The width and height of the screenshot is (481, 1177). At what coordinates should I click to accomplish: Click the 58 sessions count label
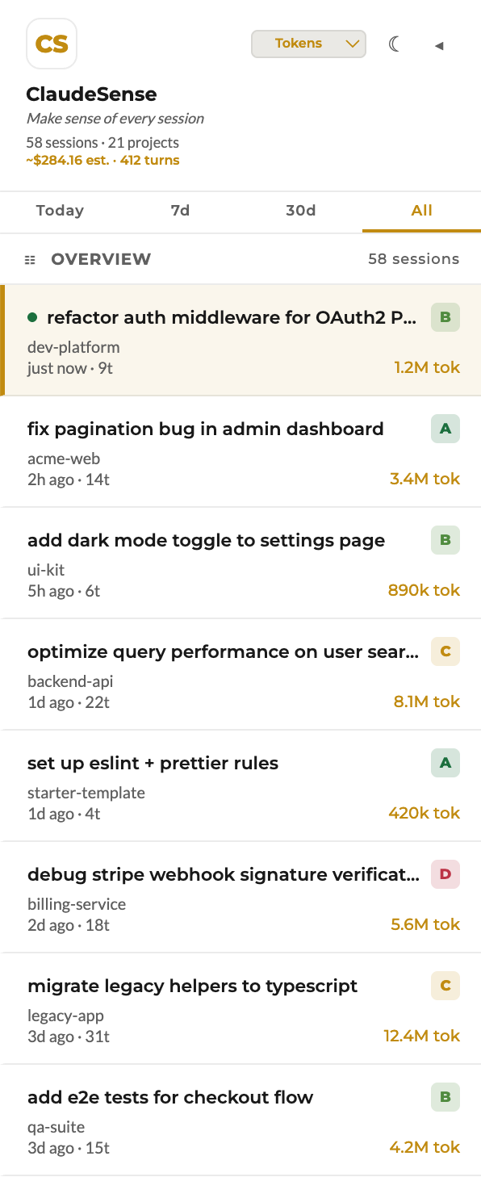(x=413, y=259)
